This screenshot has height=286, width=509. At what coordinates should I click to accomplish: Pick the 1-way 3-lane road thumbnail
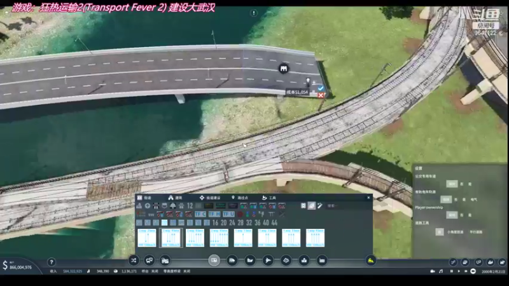[x=291, y=238]
